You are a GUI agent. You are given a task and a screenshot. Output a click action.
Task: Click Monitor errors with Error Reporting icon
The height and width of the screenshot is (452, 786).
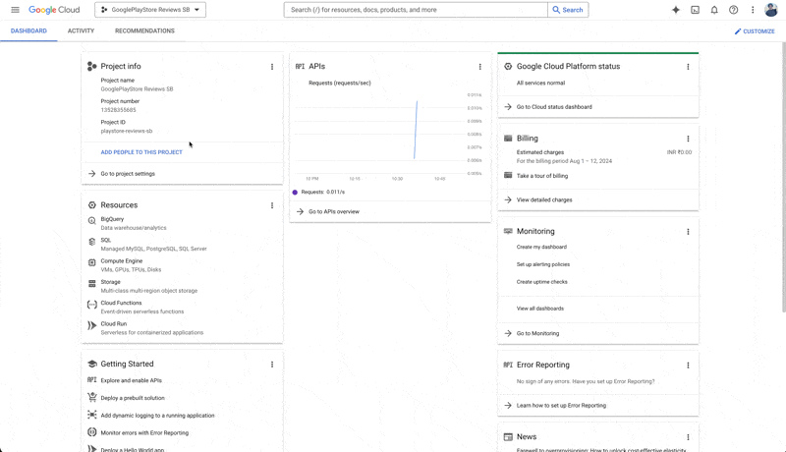point(91,432)
